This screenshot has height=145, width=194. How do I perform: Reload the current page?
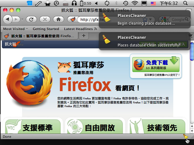tap(31, 20)
